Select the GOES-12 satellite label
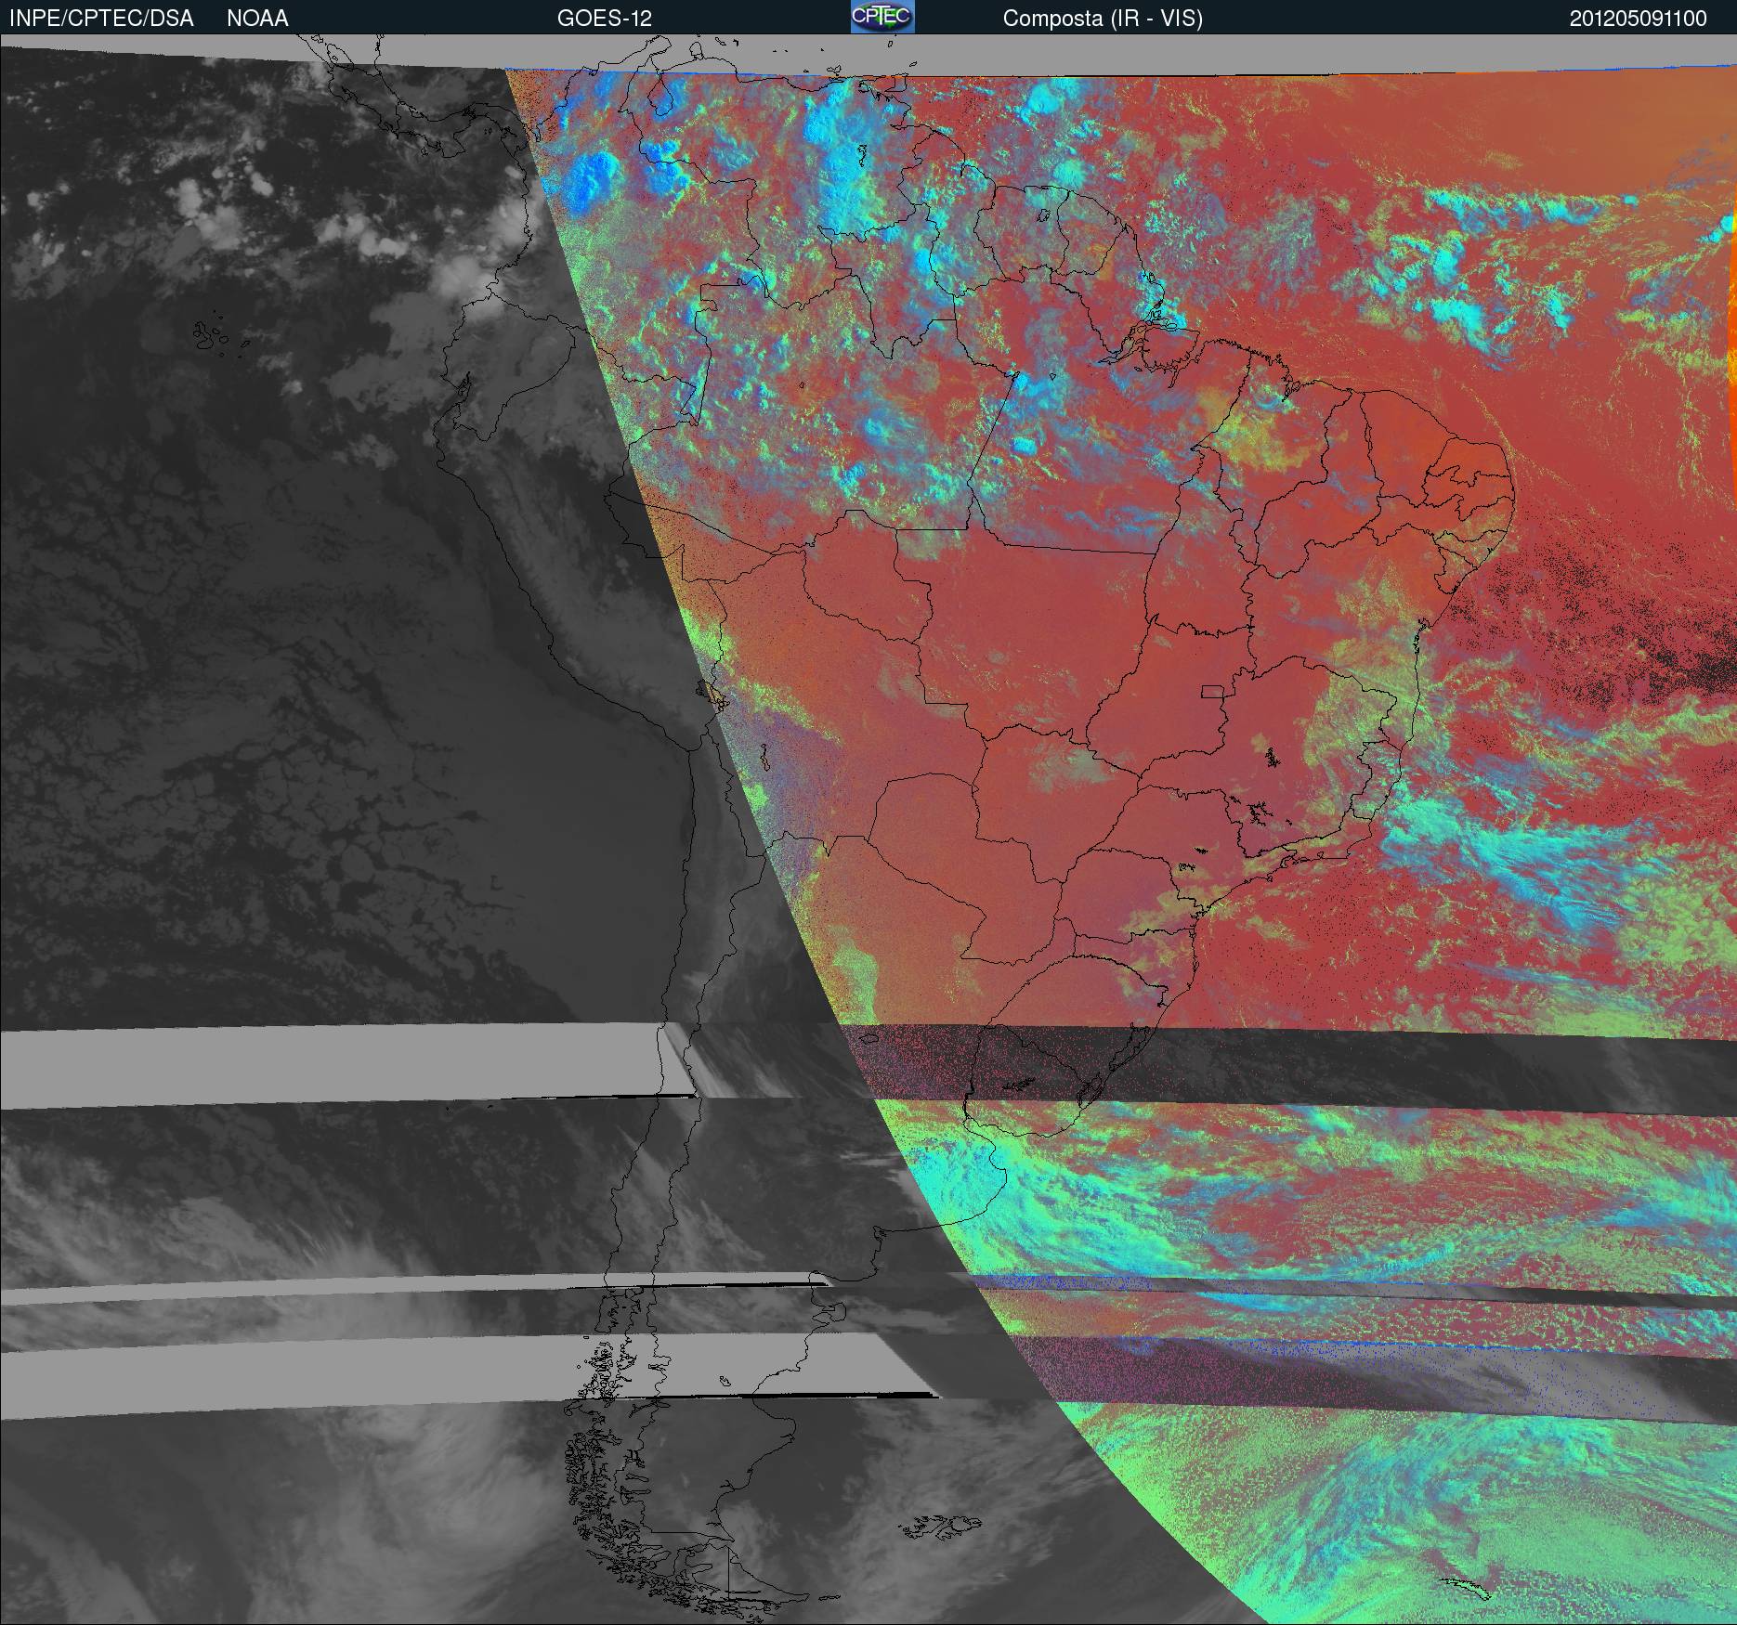This screenshot has height=1625, width=1737. point(605,19)
